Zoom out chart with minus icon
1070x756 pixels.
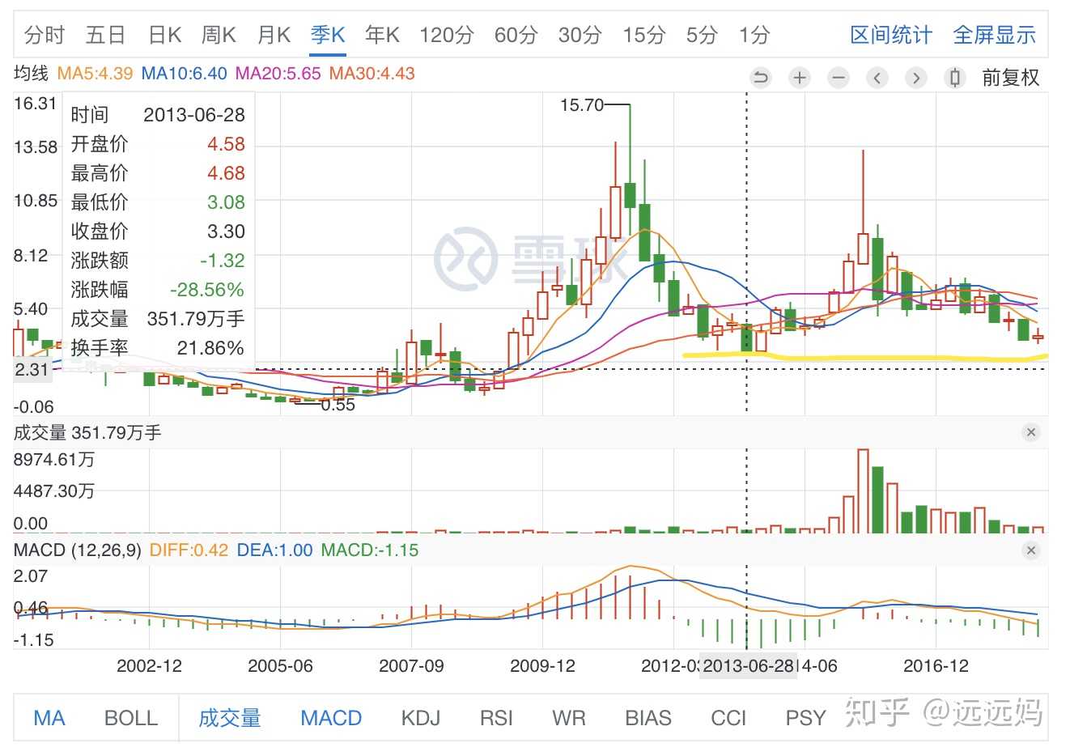click(839, 78)
